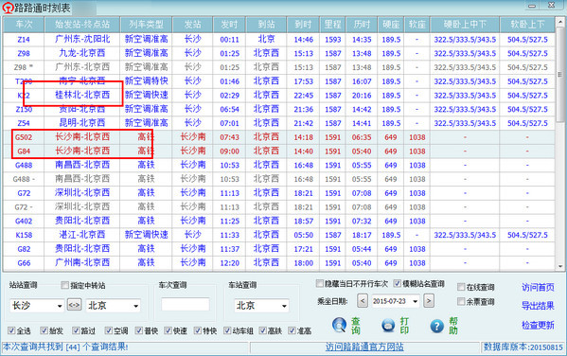
Task: Go to previous date with < arrow
Action: pyautogui.click(x=363, y=301)
